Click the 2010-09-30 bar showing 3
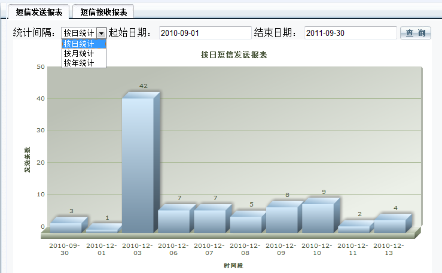 pyautogui.click(x=66, y=227)
